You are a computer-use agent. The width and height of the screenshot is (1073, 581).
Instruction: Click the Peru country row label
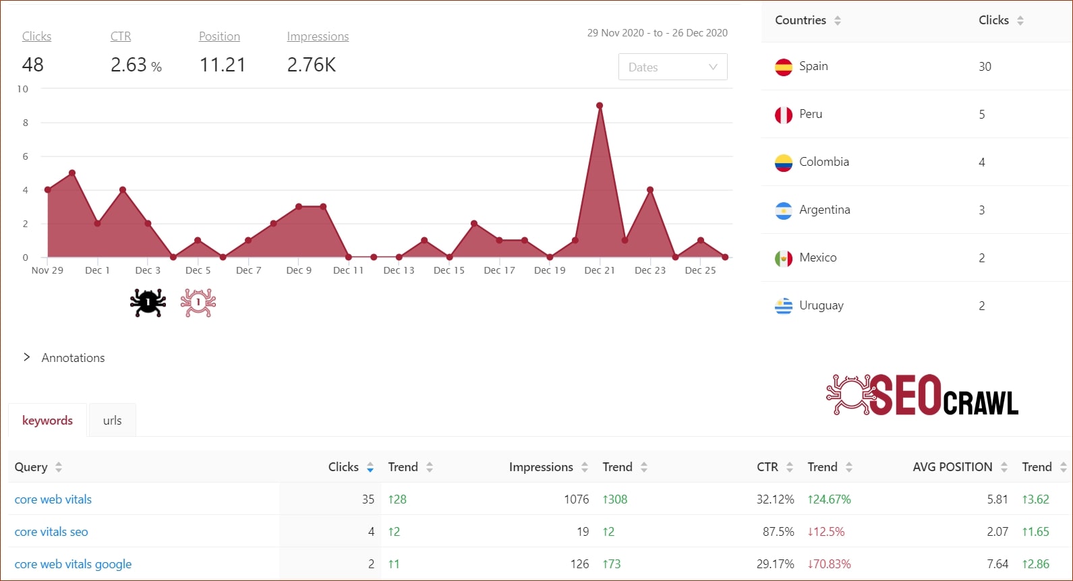point(810,114)
